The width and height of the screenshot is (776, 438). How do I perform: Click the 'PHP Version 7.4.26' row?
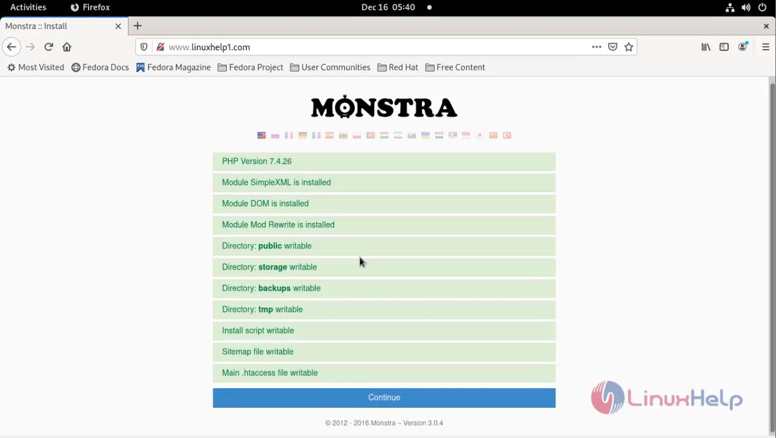[384, 161]
